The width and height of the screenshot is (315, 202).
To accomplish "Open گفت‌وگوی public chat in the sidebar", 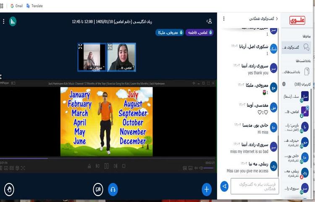I will pyautogui.click(x=296, y=48).
